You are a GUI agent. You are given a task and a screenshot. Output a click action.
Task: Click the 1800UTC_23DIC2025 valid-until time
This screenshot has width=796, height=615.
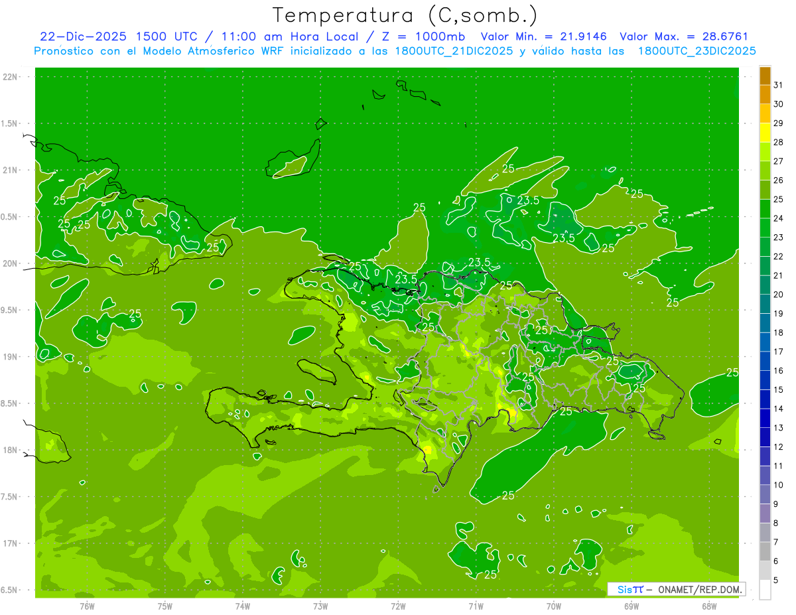pos(696,51)
